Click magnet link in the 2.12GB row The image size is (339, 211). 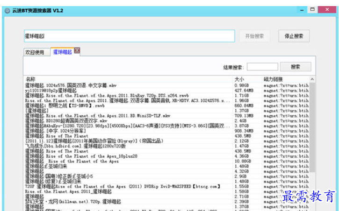286,141
